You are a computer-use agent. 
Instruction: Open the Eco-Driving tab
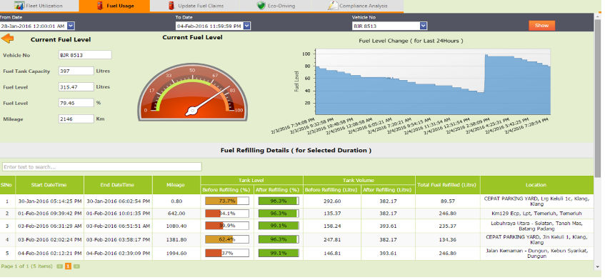(x=276, y=6)
